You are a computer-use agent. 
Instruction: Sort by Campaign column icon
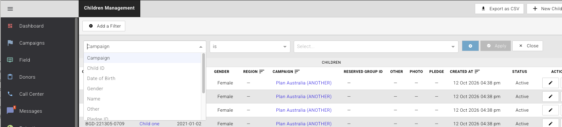[297, 72]
